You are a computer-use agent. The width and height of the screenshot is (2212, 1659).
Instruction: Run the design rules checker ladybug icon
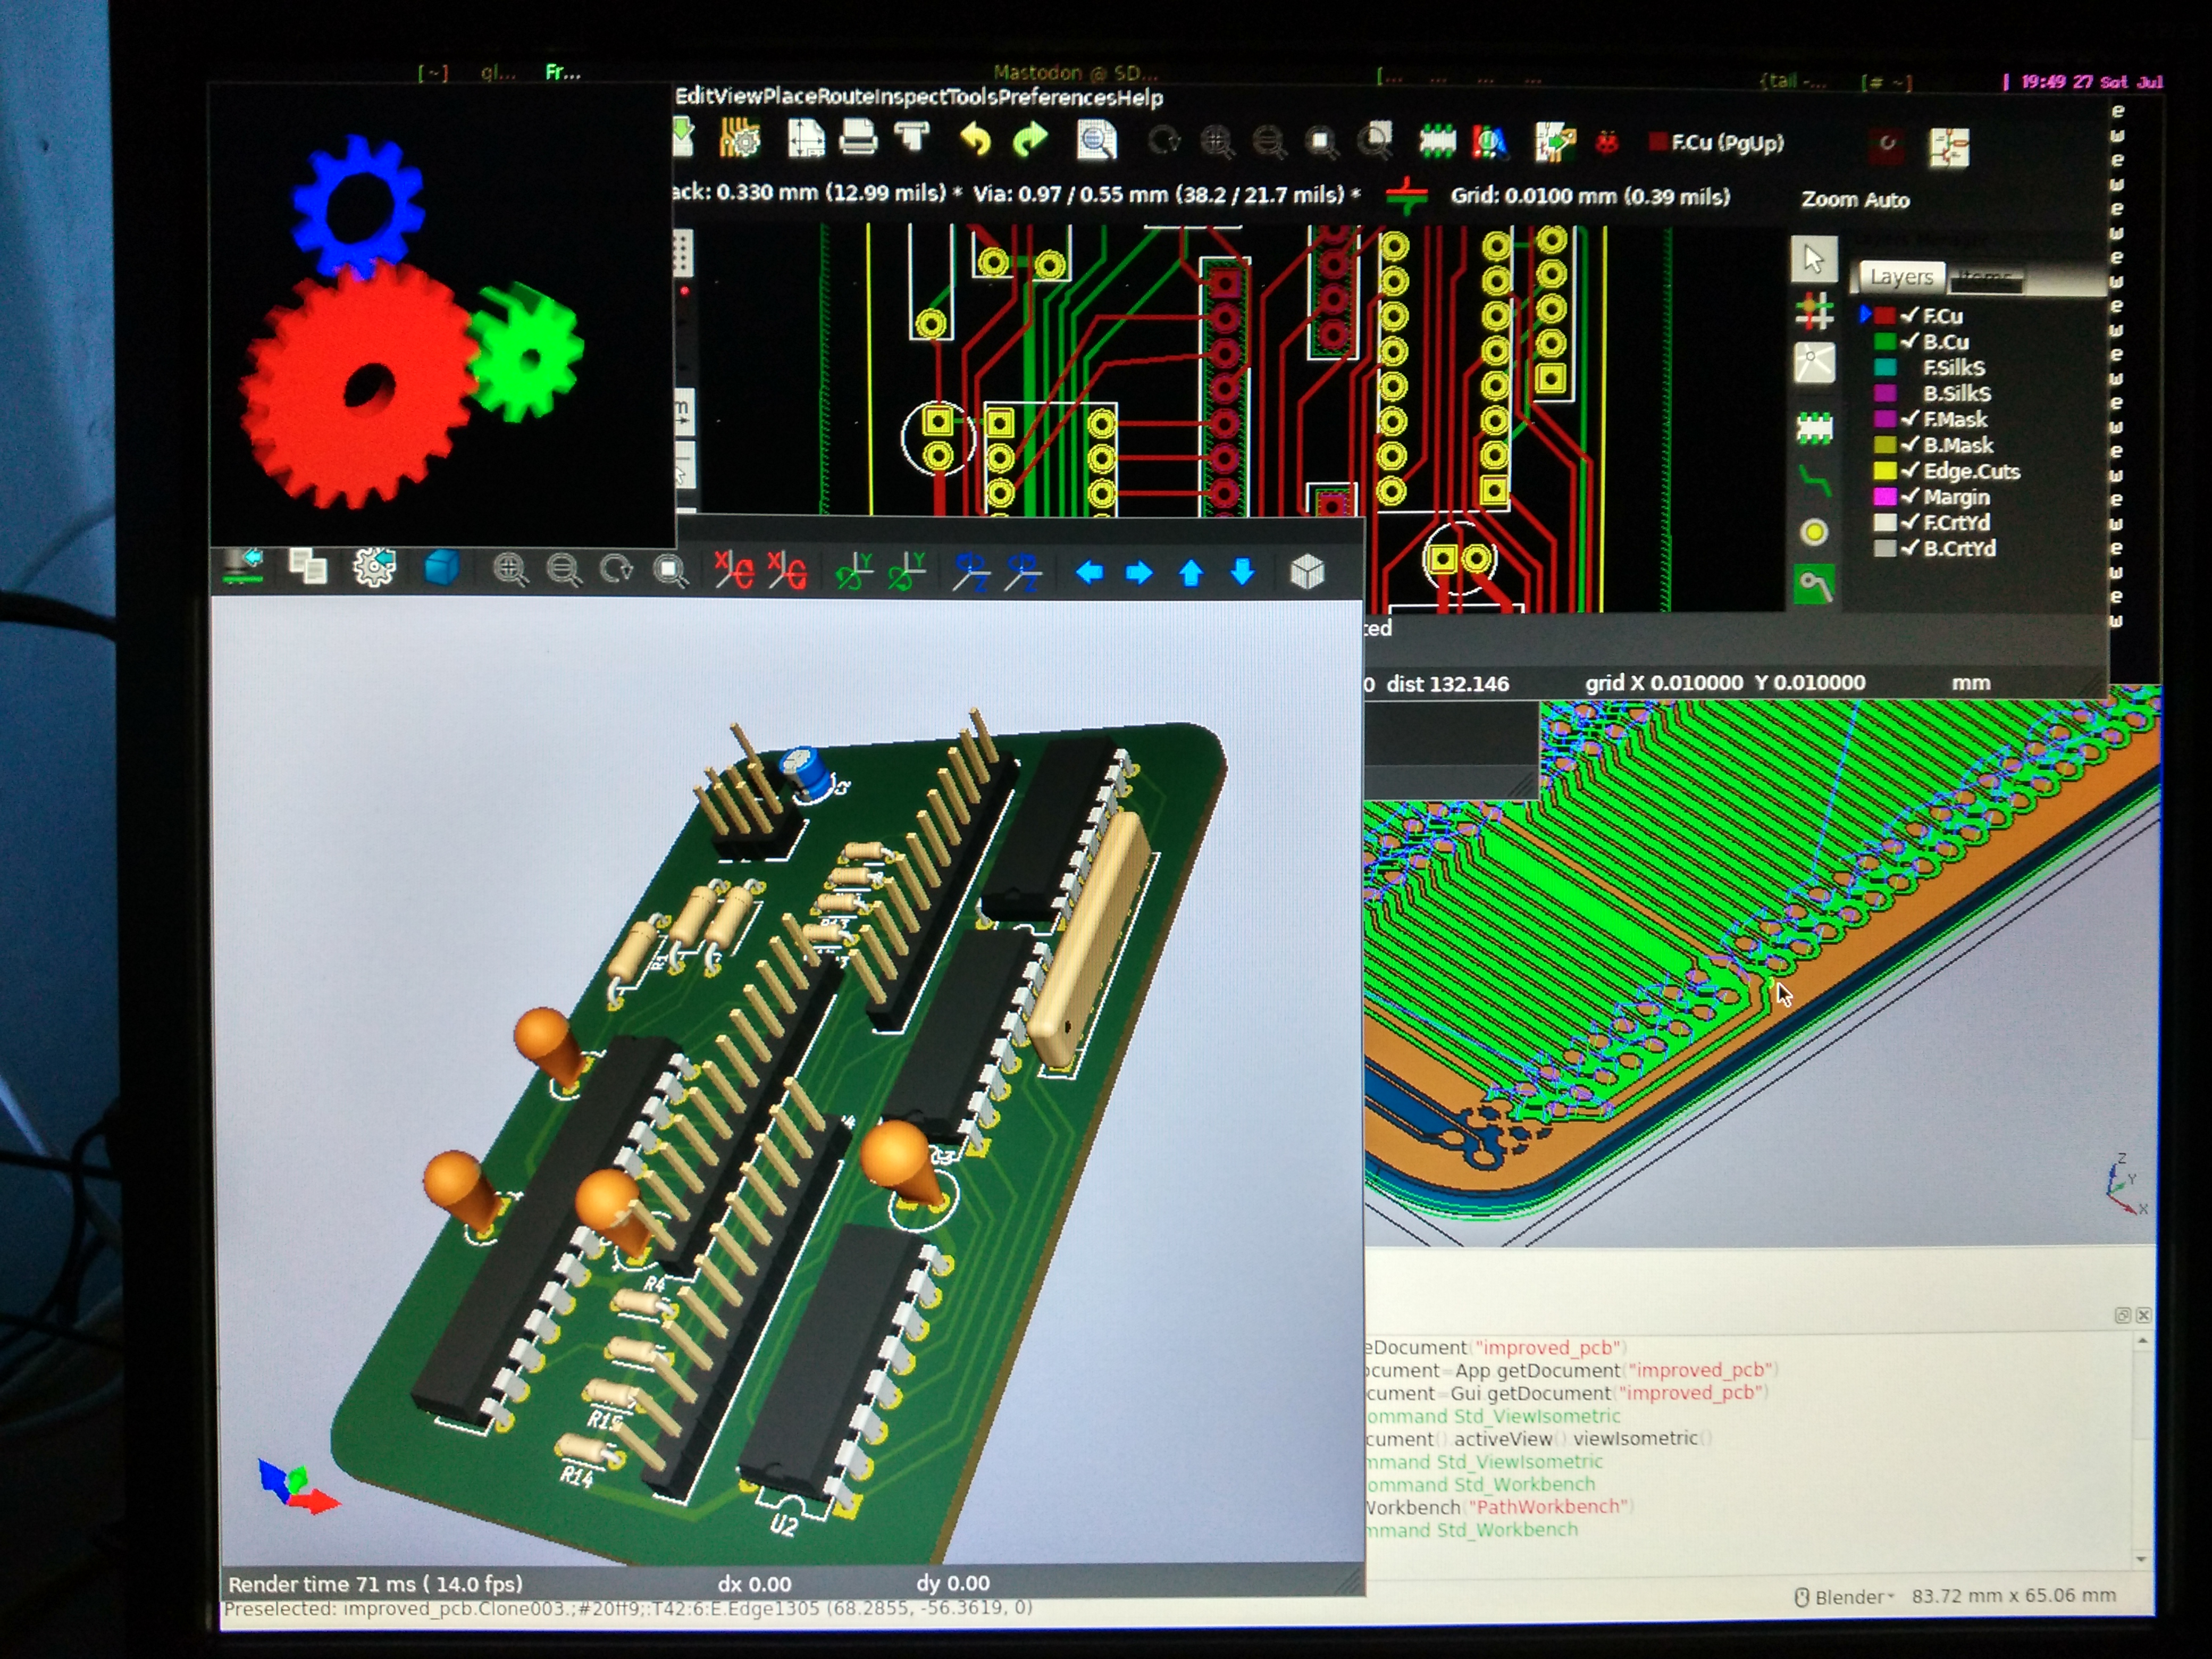tap(1607, 143)
